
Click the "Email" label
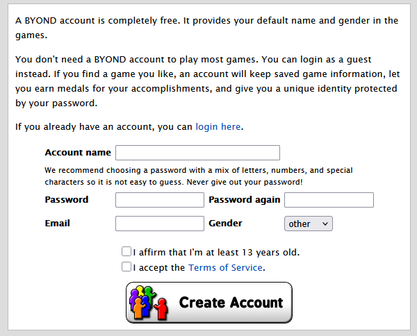(x=58, y=224)
